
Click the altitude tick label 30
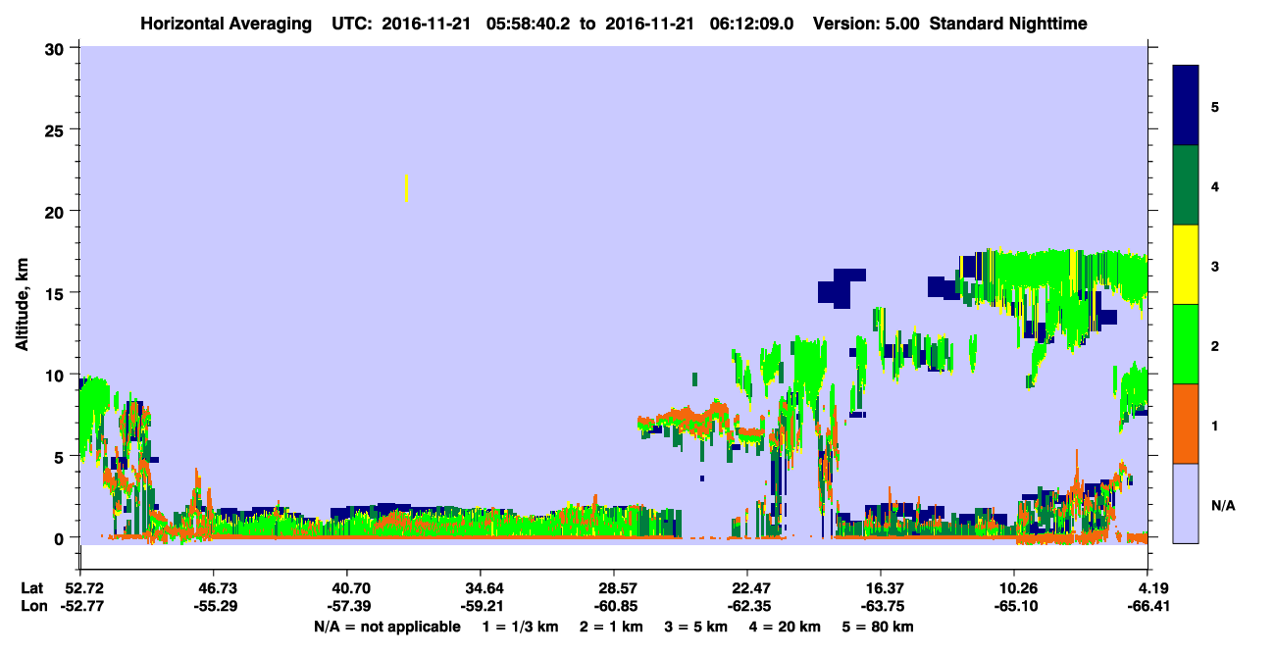point(54,48)
